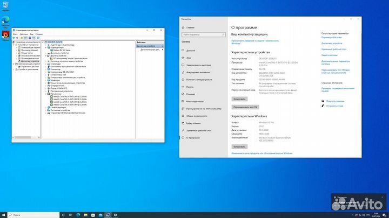This screenshot has width=389, height=218.
Task: Expand the Мониторы device category
Action: (46, 80)
